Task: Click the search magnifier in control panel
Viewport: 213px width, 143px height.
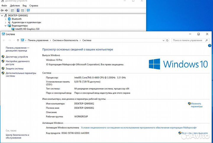Action: (206, 40)
